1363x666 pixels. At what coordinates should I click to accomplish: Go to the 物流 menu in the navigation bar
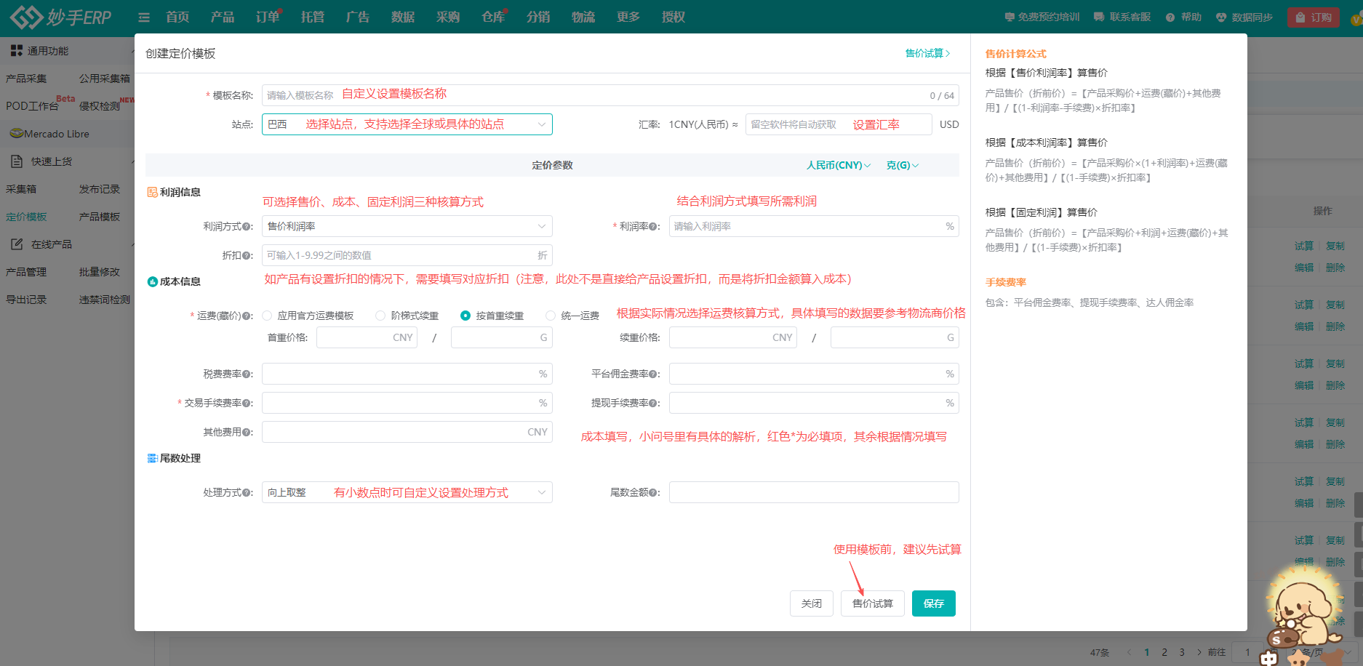click(583, 17)
